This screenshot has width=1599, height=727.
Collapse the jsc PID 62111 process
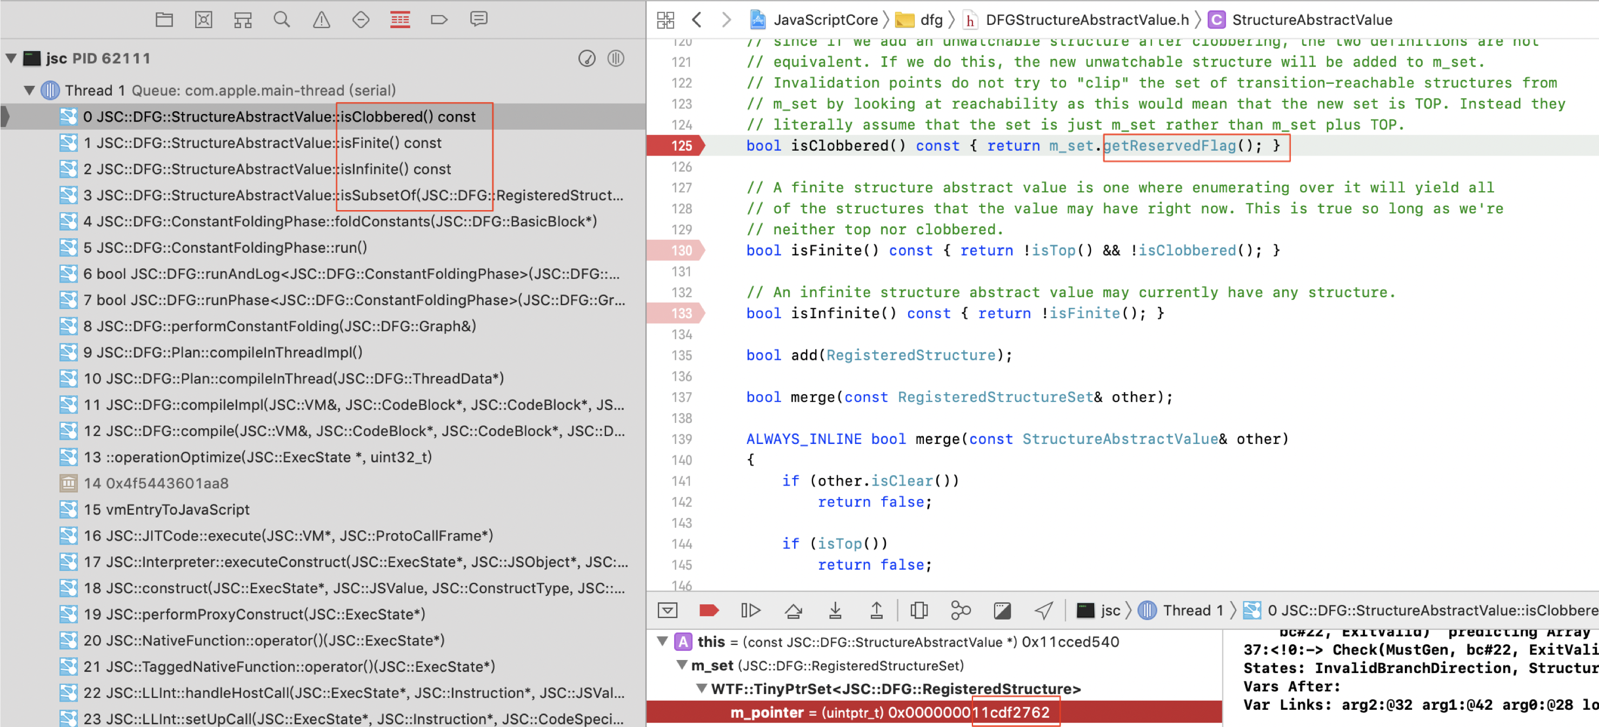click(11, 58)
